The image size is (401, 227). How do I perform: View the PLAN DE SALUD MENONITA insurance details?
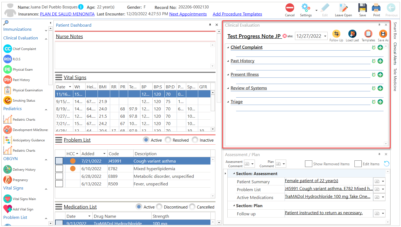click(67, 14)
